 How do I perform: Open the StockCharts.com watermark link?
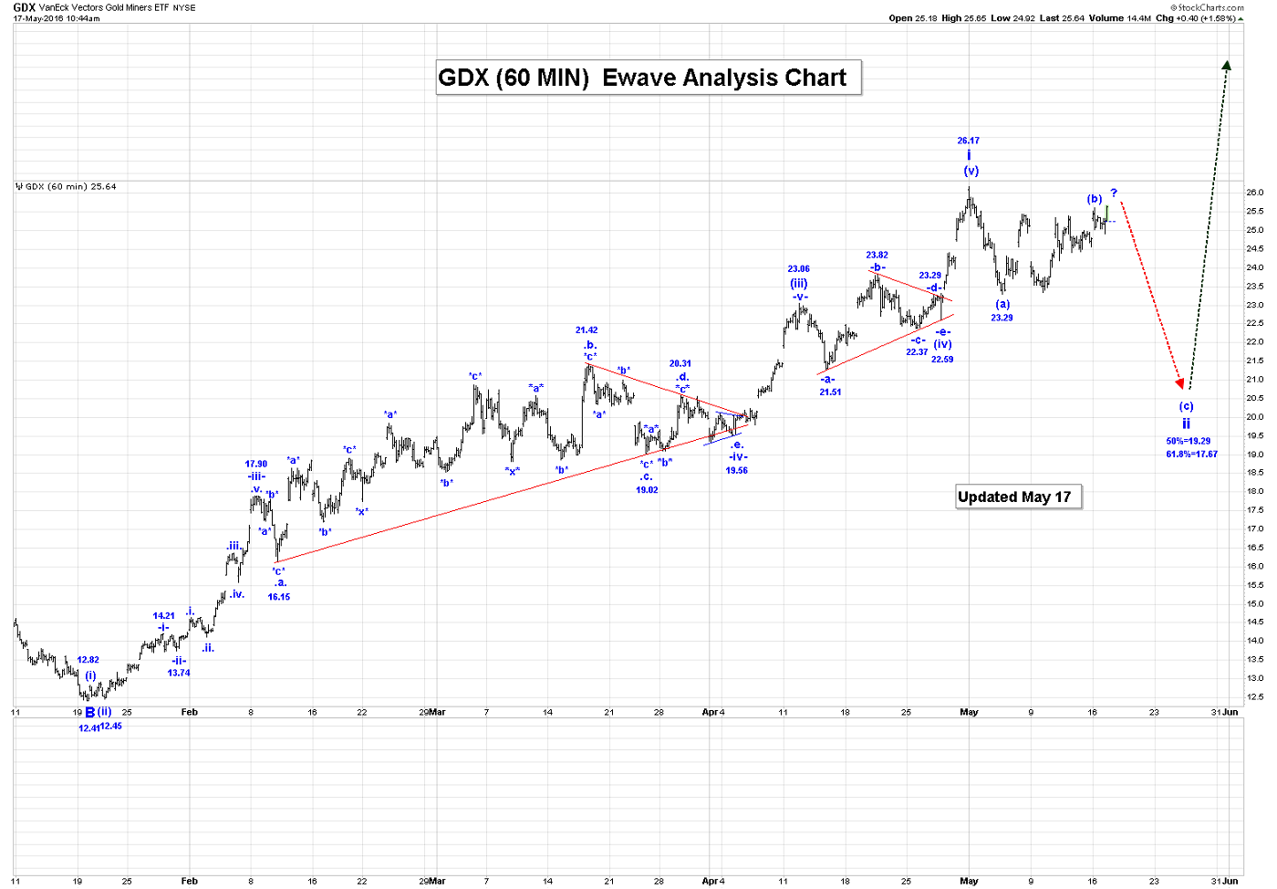[1210, 7]
